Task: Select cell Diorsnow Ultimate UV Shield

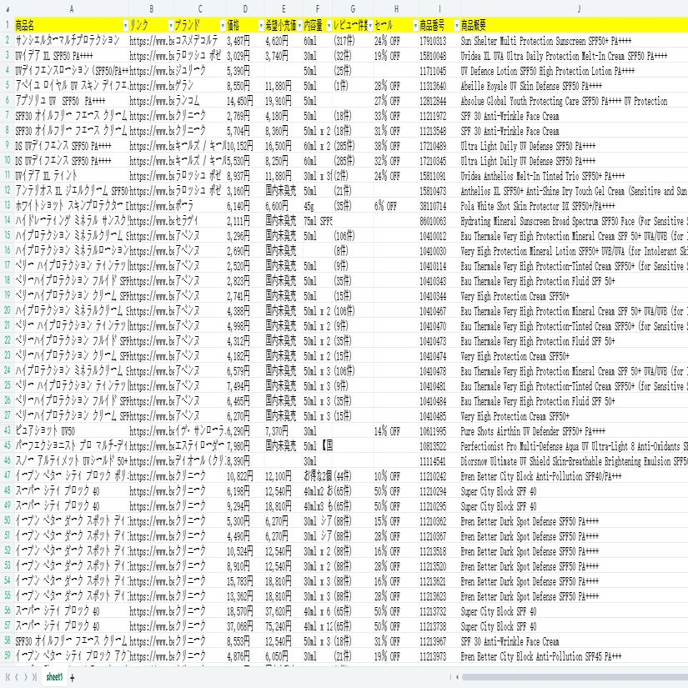Action: pyautogui.click(x=574, y=461)
